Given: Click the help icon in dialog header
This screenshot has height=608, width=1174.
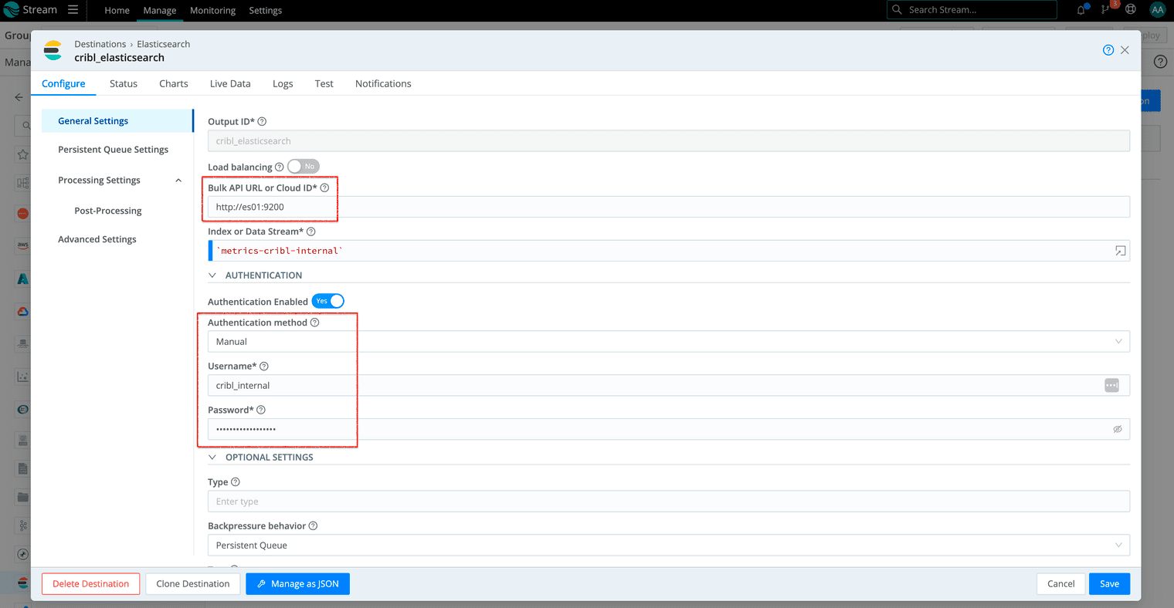Looking at the screenshot, I should coord(1108,50).
